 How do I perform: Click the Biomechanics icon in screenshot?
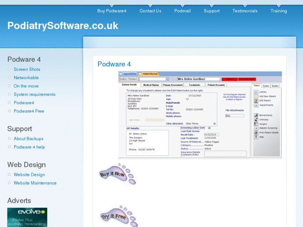256,115
